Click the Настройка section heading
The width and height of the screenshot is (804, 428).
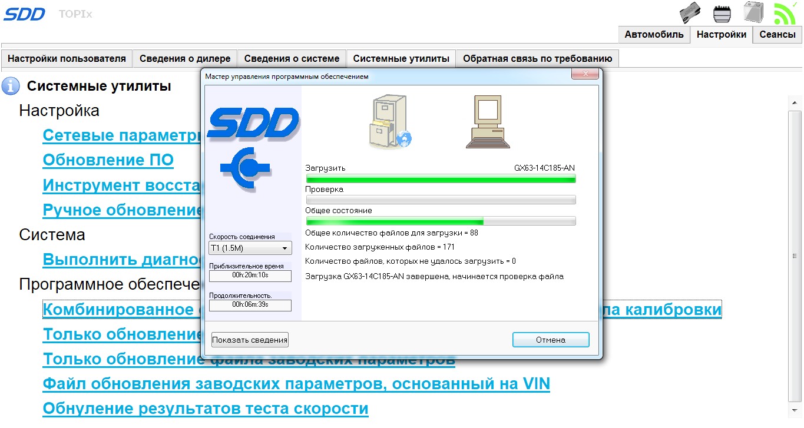pos(59,111)
